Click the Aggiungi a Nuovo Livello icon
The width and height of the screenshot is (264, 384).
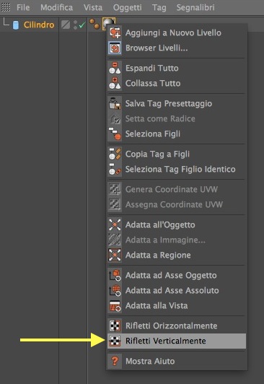click(x=115, y=32)
